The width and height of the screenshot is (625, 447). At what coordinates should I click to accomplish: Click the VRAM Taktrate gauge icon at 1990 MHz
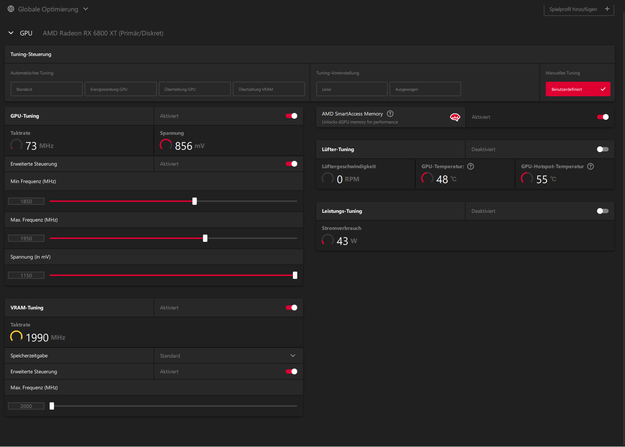click(16, 337)
